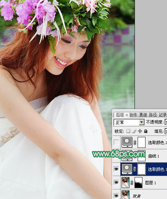
Task: Click the chain link icon on 图层 1
Action: [x=131, y=183]
